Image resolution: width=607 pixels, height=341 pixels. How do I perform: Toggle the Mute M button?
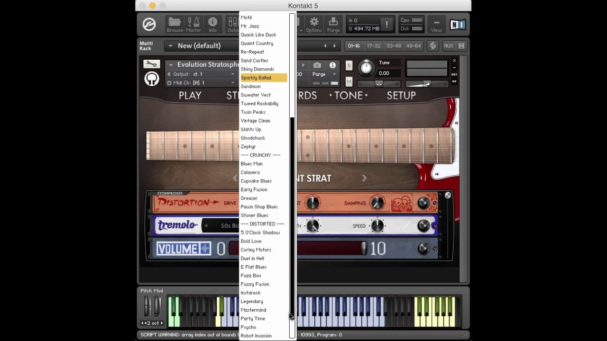pos(349,82)
